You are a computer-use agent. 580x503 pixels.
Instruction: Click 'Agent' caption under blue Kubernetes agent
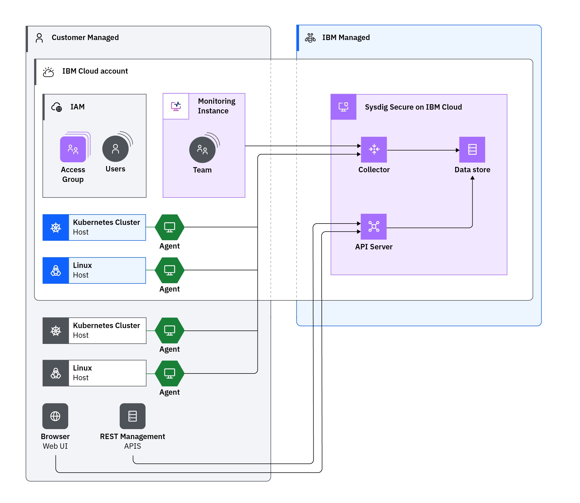click(170, 246)
